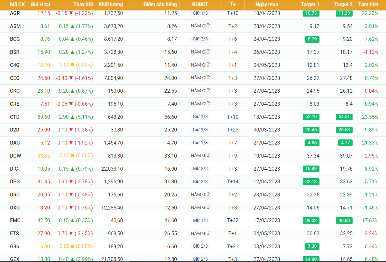Click the FTS ticker

click(x=14, y=233)
